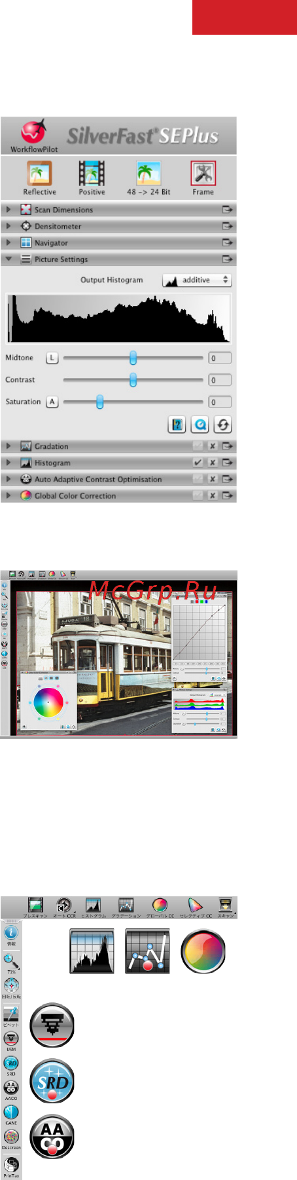
Task: Expand the Global Color Correction section
Action: (x=9, y=496)
